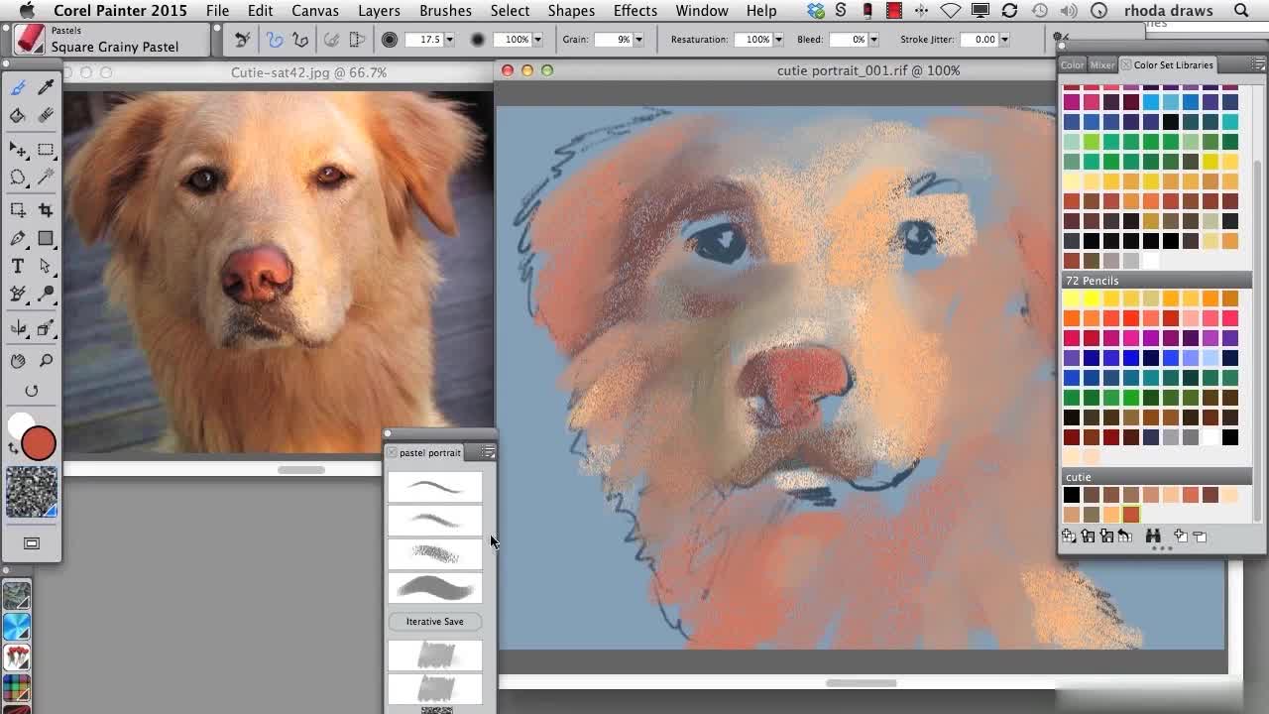Open the File menu
Image resolution: width=1269 pixels, height=714 pixels.
click(x=217, y=11)
